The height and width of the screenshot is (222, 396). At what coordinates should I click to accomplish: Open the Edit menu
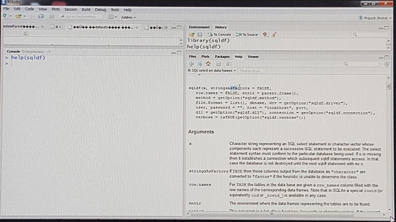(17, 9)
